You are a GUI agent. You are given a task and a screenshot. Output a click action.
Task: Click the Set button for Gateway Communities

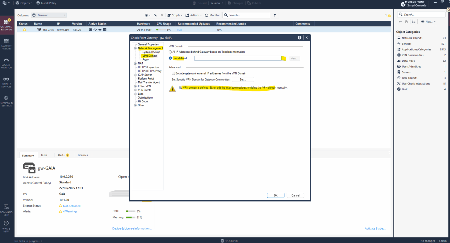(x=243, y=79)
